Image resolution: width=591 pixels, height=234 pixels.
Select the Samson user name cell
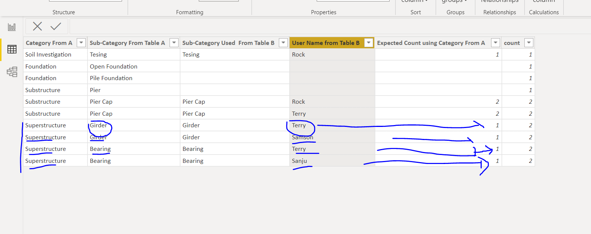(332, 137)
